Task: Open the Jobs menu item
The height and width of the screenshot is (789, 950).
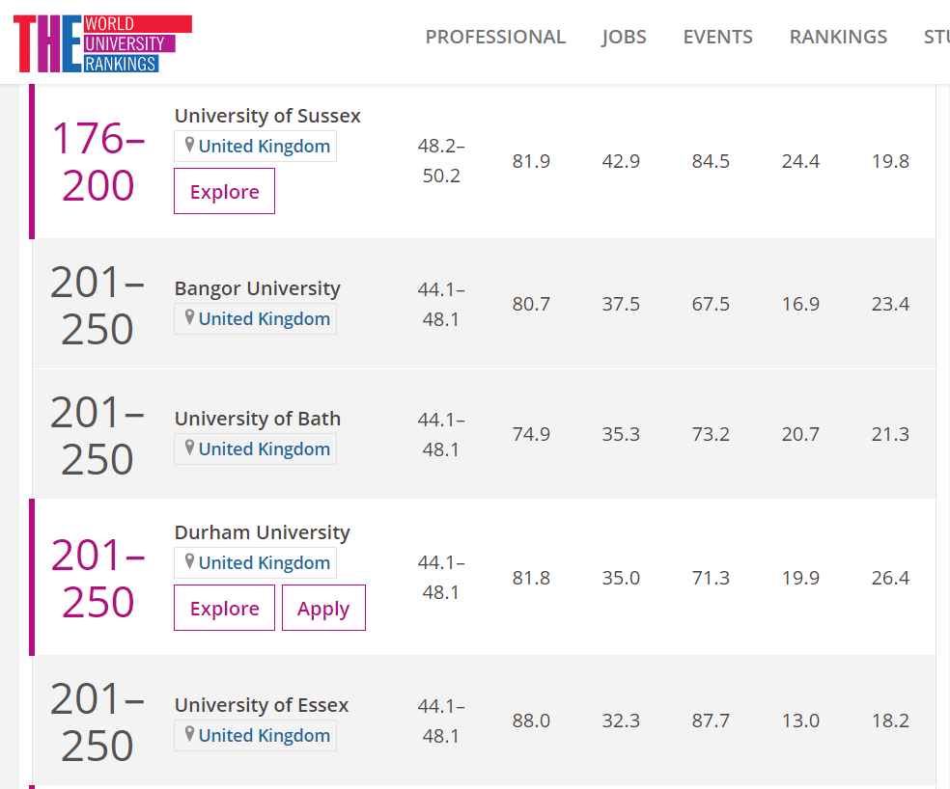Action: click(624, 37)
